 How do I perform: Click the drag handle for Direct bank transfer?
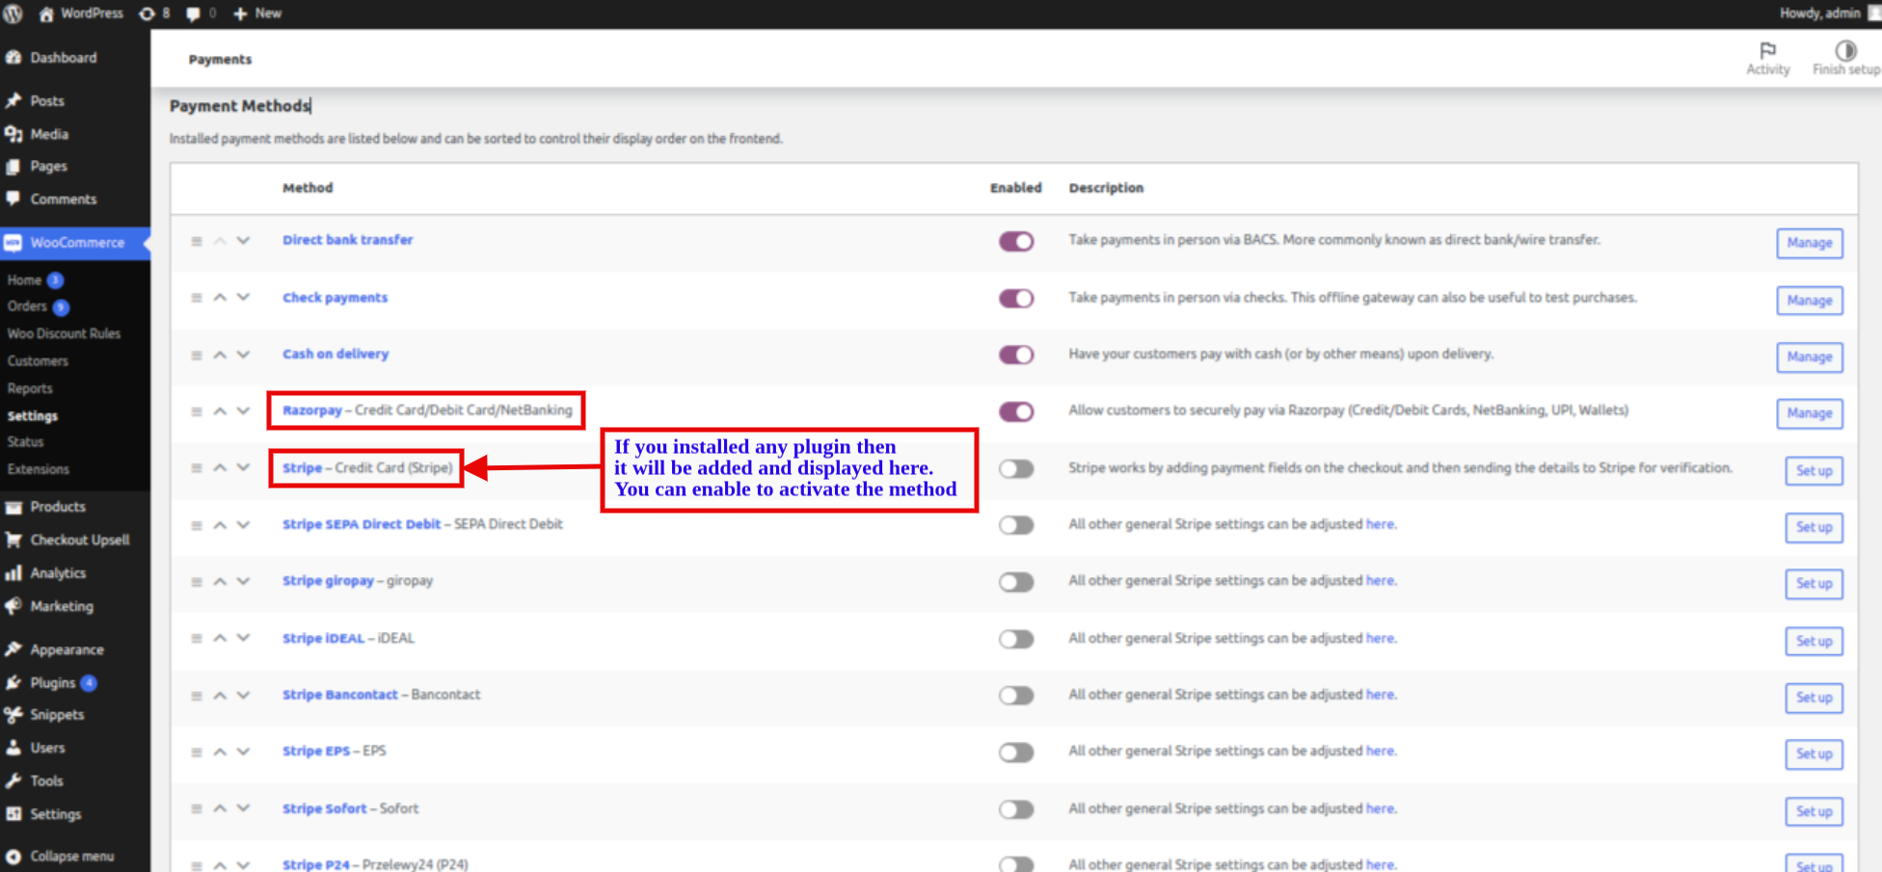tap(197, 241)
